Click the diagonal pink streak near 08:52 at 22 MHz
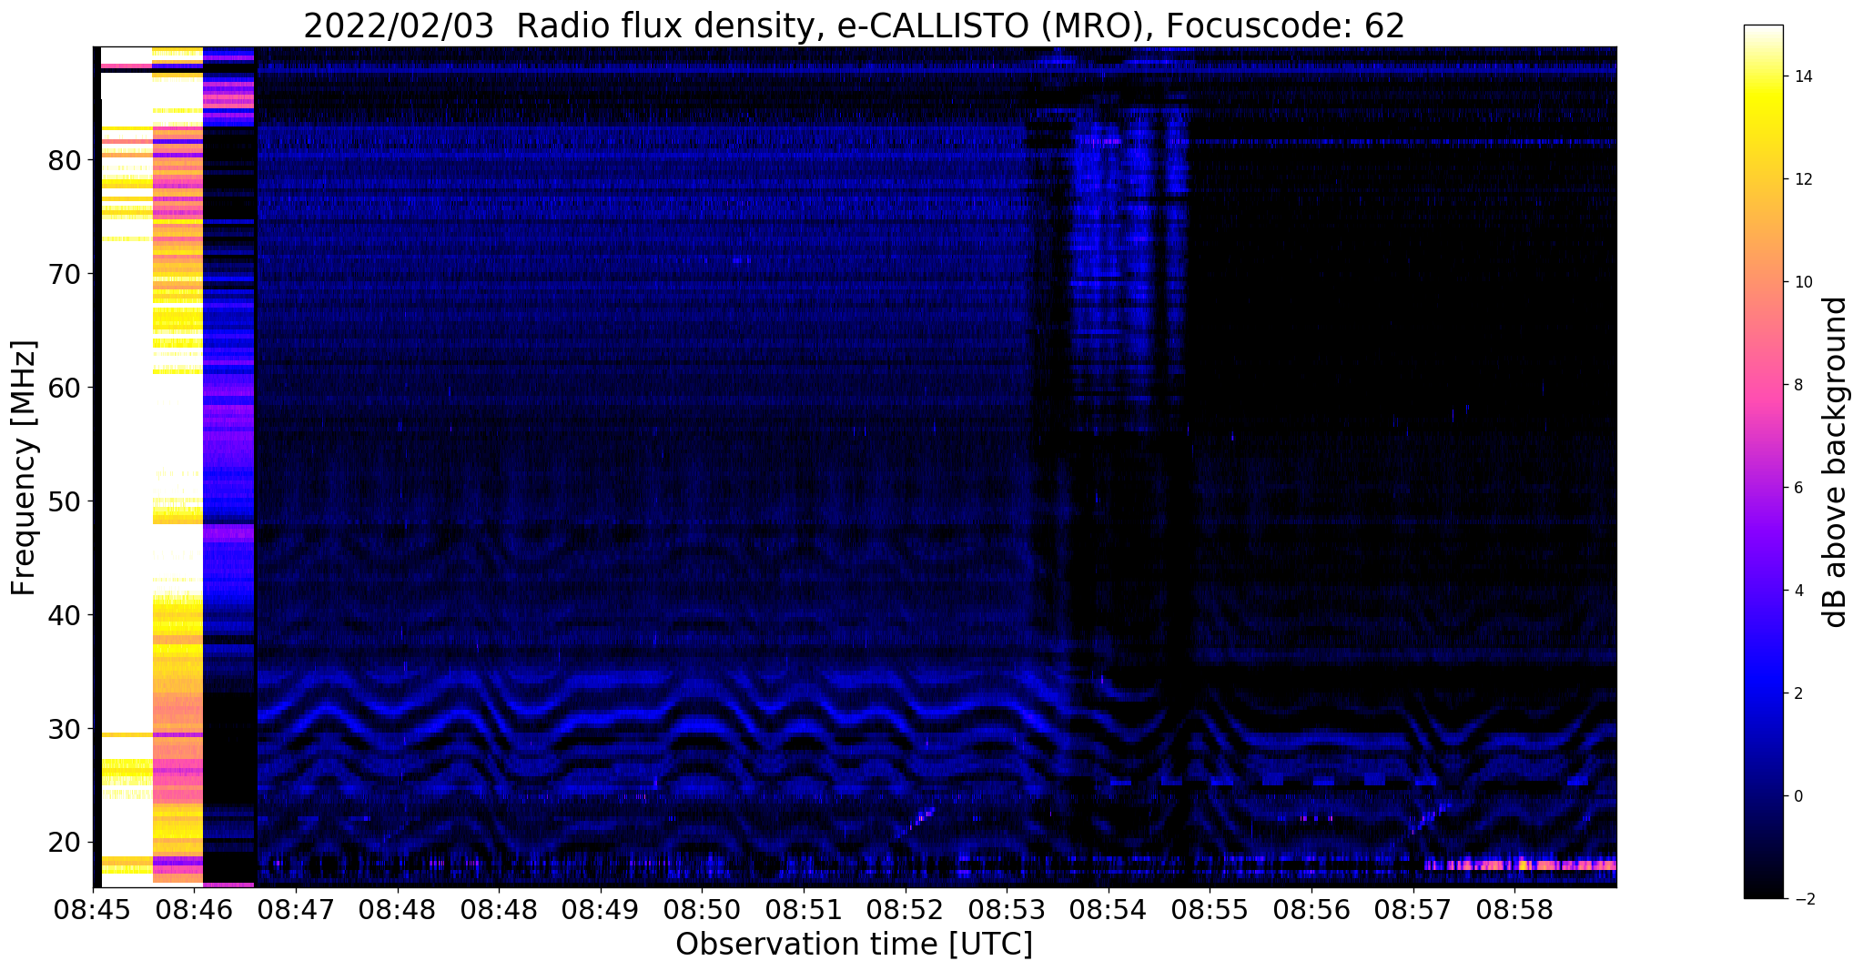 pos(916,822)
